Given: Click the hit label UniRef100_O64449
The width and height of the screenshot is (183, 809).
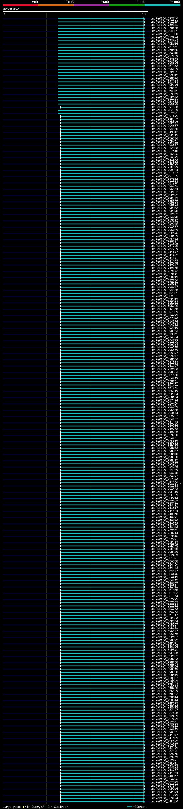Looking at the screenshot, I should tap(164, 378).
